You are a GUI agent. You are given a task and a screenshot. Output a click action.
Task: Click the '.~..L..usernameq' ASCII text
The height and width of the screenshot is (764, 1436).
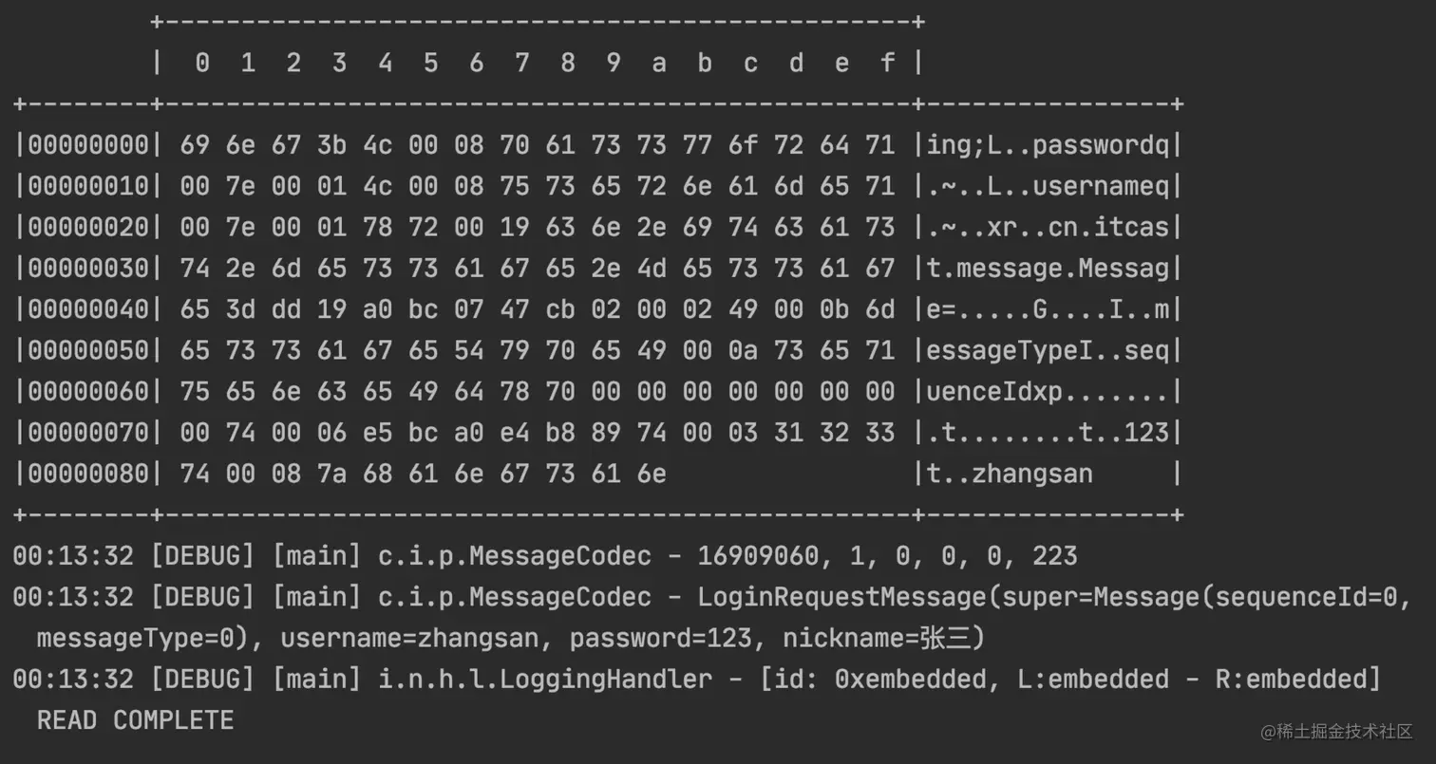1048,186
